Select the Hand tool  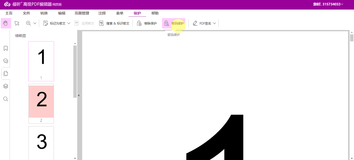(x=6, y=23)
